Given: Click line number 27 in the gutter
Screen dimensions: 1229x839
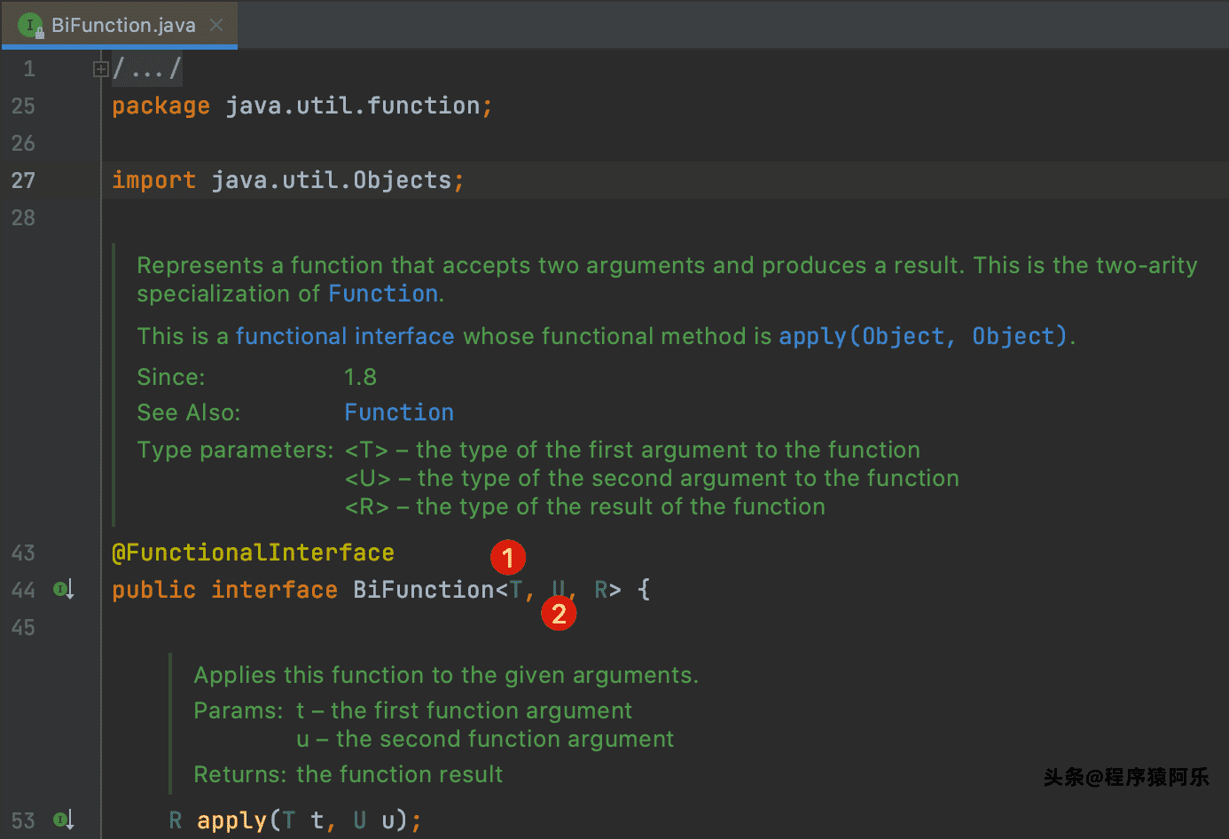Looking at the screenshot, I should pyautogui.click(x=23, y=180).
